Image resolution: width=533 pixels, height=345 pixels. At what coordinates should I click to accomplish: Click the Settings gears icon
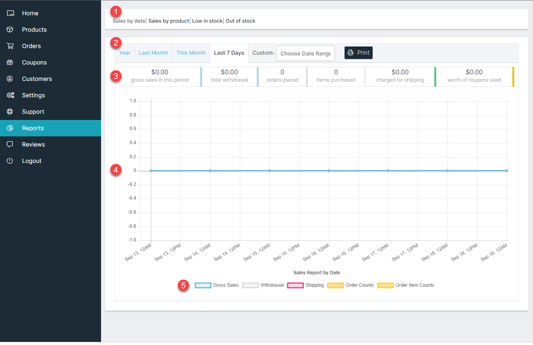pyautogui.click(x=10, y=95)
